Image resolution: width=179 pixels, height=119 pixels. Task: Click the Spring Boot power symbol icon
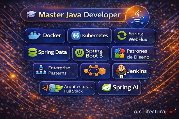point(80,53)
